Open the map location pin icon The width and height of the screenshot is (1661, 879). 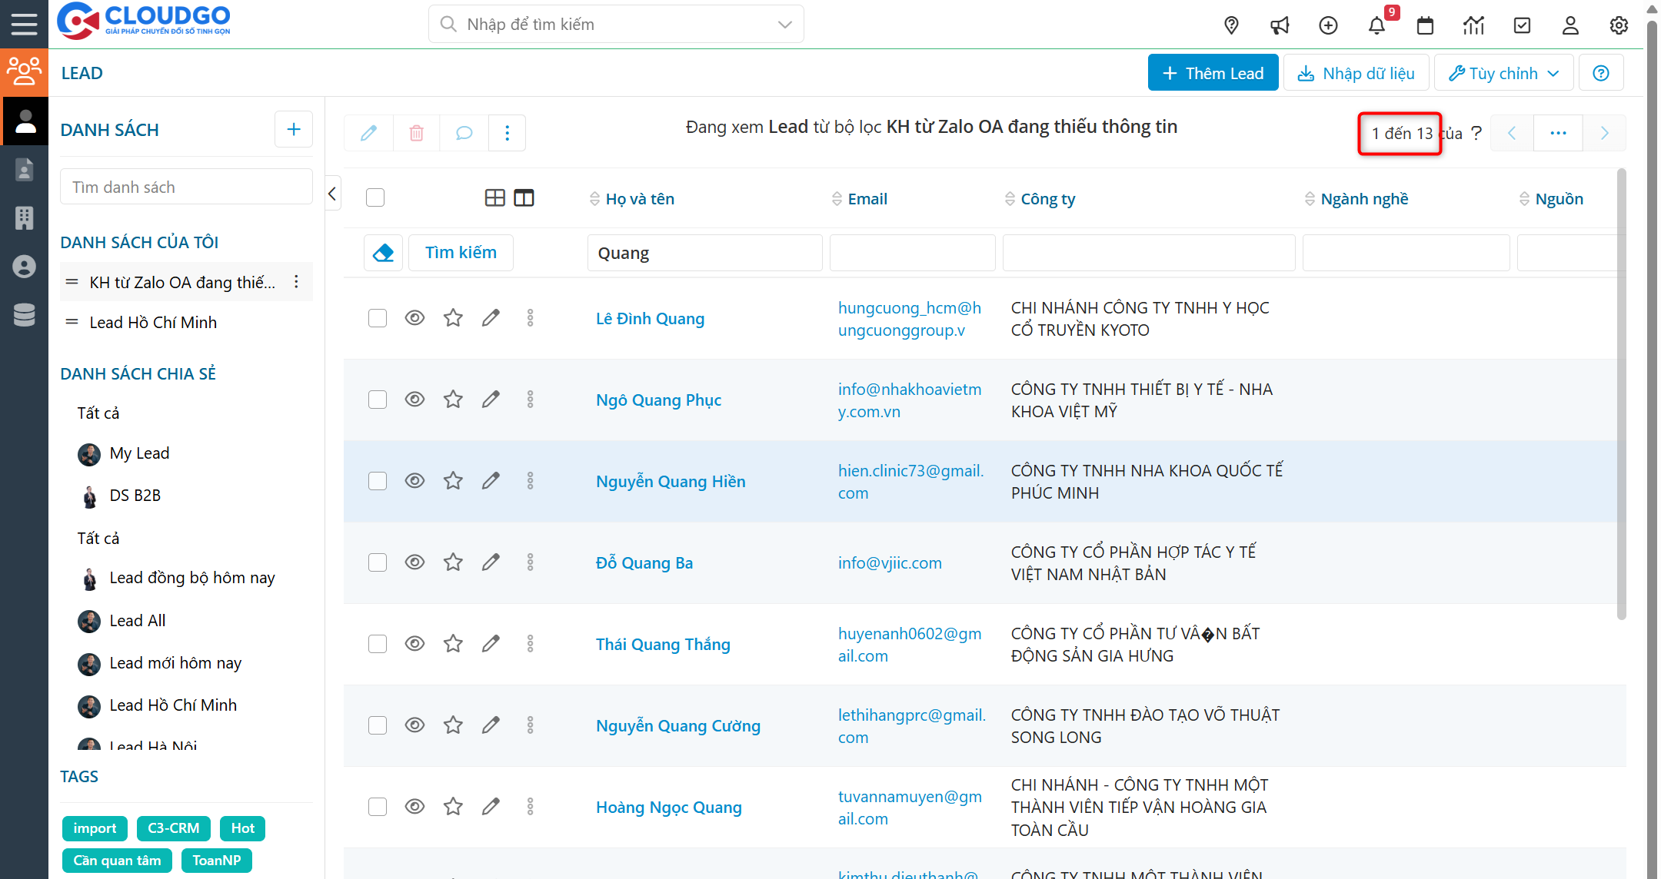click(1231, 25)
